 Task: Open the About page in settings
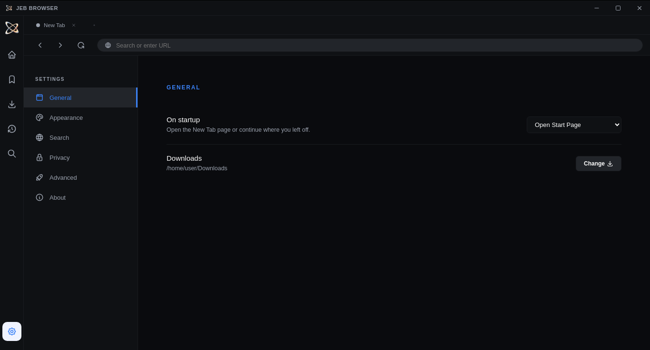coord(57,197)
